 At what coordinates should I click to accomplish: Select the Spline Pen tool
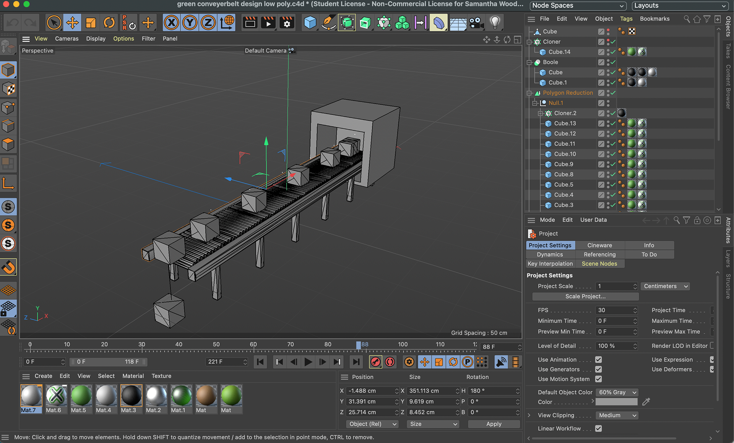click(x=328, y=23)
